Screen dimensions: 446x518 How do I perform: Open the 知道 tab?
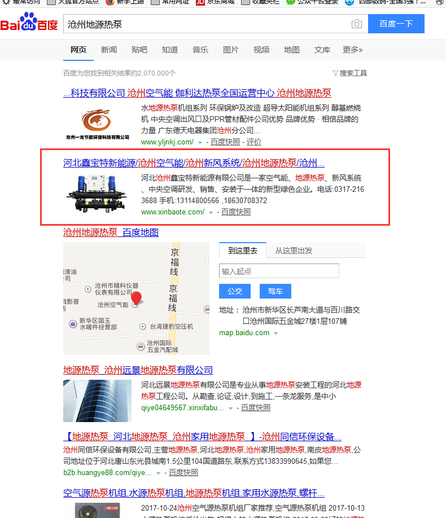pos(169,50)
